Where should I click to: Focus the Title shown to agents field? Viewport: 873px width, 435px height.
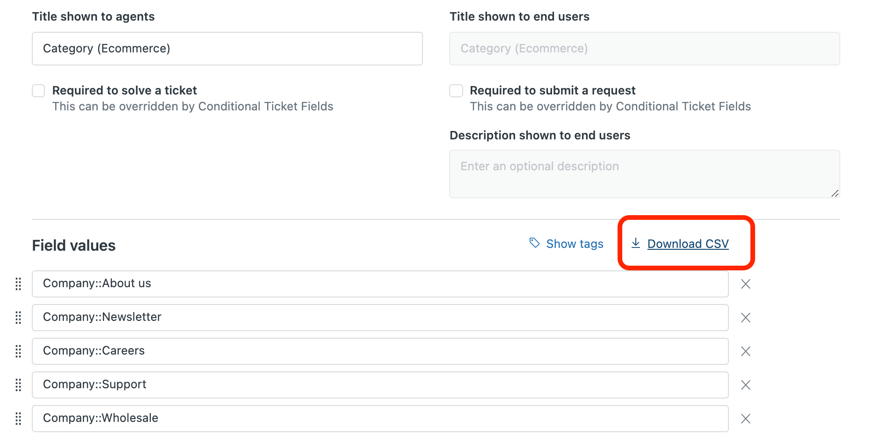(x=227, y=49)
